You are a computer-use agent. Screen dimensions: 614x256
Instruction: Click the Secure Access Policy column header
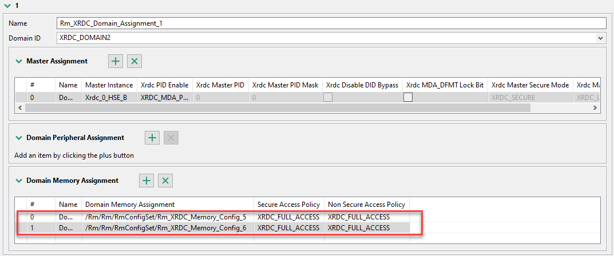click(x=288, y=205)
